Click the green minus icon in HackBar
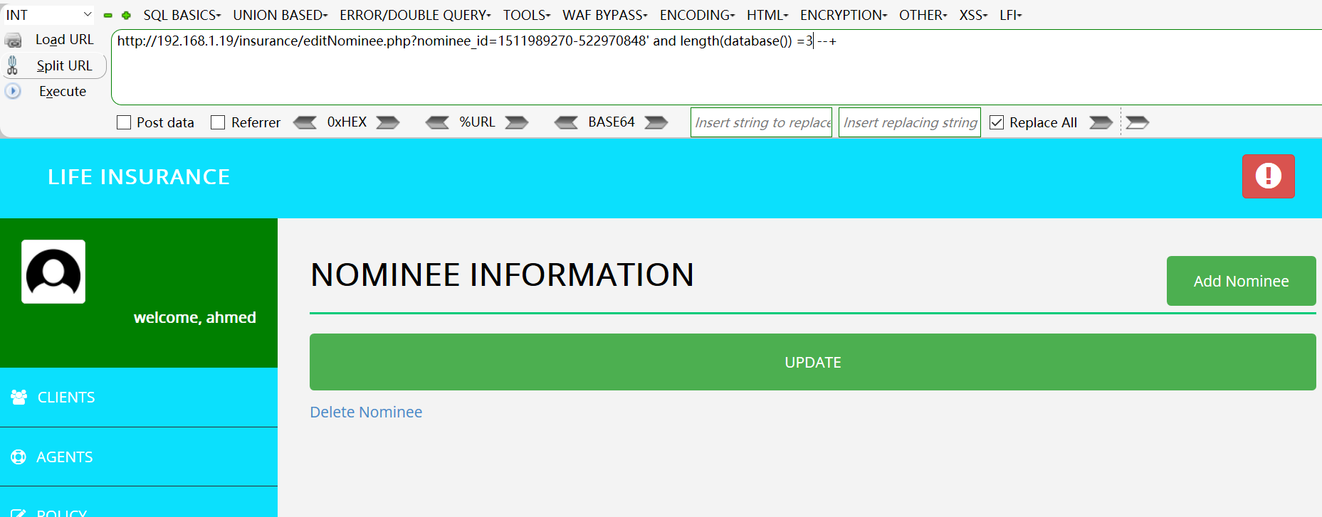Screen dimensions: 1322x517 tap(108, 15)
